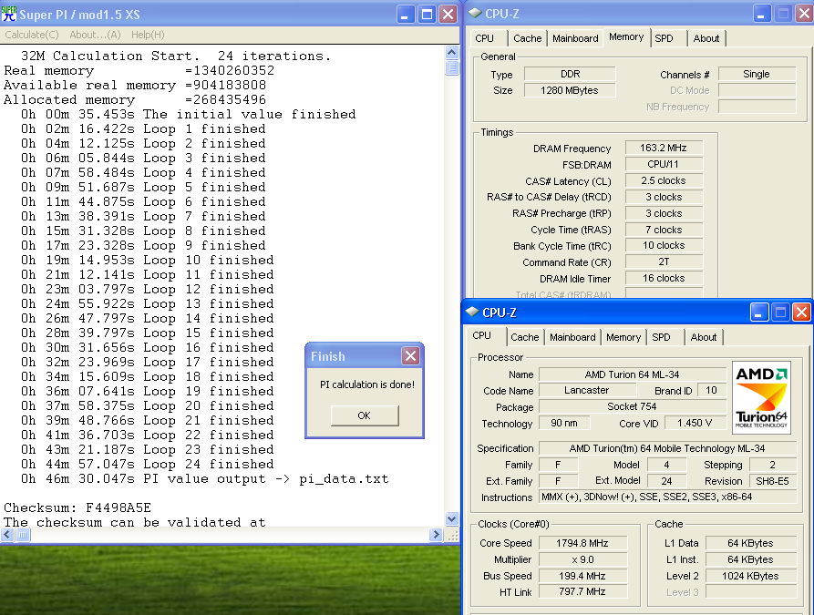
Task: Click horizontal scrollbar thumb in Super PI
Action: (x=23, y=535)
